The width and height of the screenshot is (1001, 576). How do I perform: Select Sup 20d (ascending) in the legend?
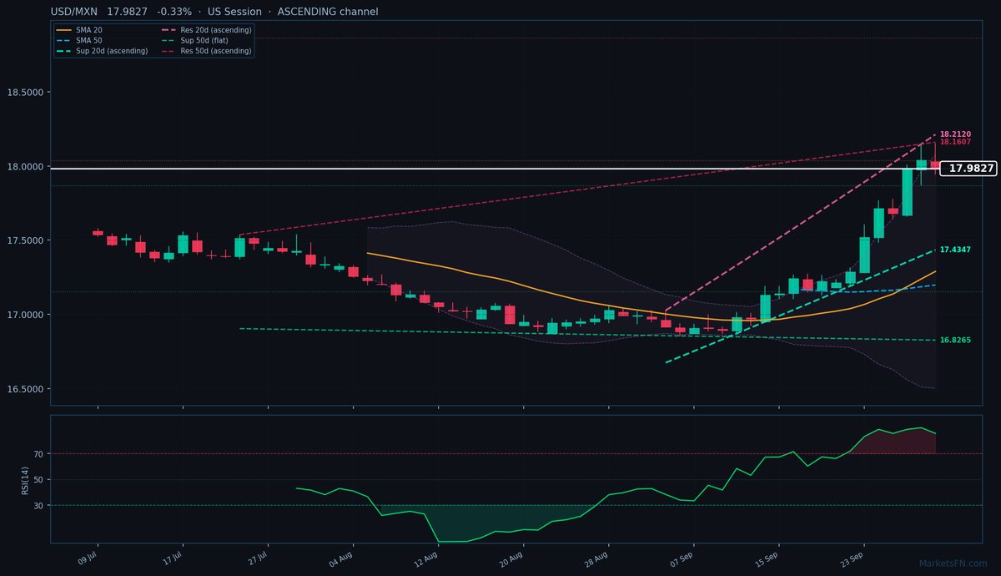103,51
